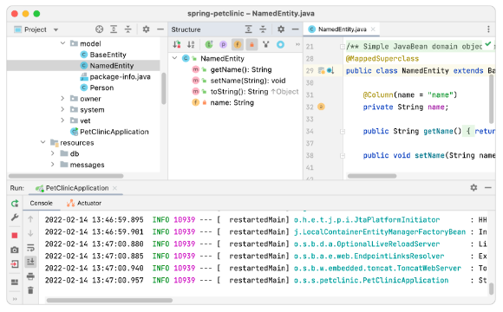Switch to the Console tab
Viewport: 503px width, 312px height.
click(x=41, y=203)
